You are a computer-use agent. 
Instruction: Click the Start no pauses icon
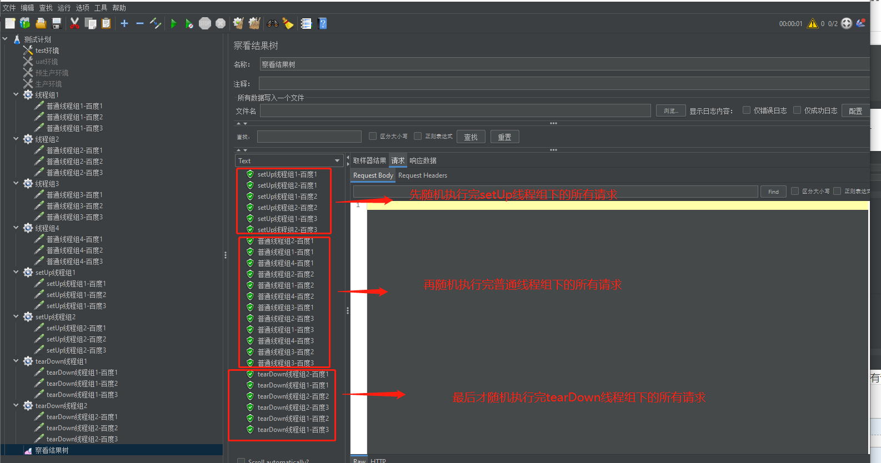[x=189, y=23]
